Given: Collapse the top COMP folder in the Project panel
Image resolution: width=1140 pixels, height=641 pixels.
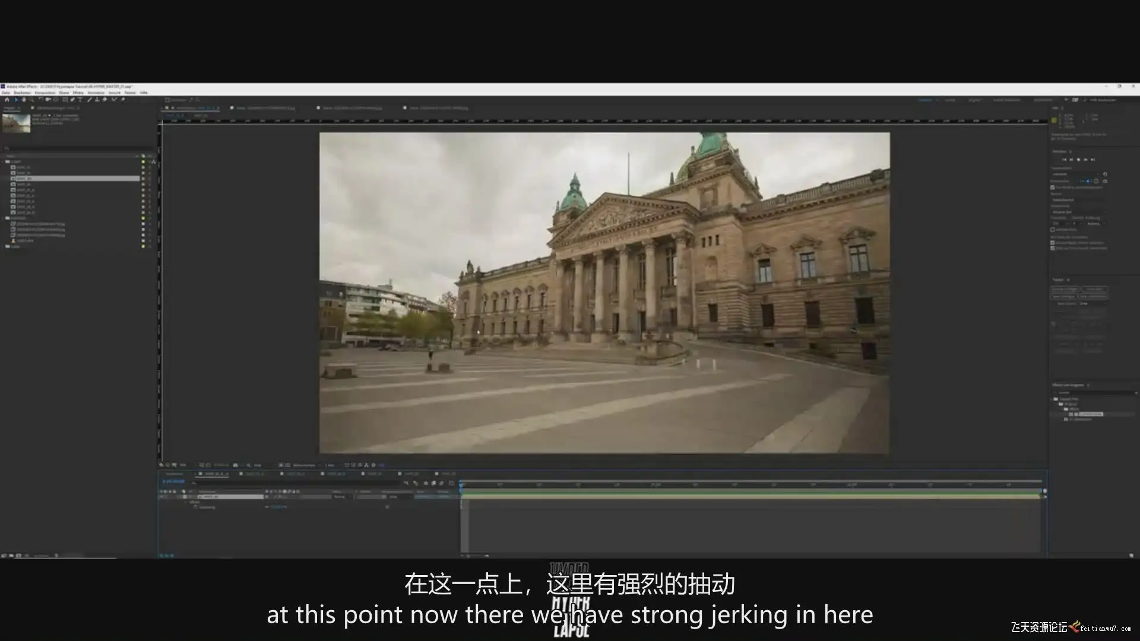Looking at the screenshot, I should click(x=2, y=161).
